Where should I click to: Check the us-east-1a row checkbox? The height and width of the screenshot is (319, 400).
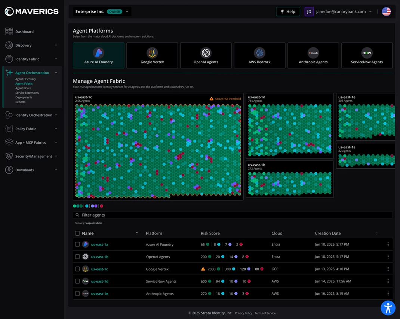click(77, 244)
